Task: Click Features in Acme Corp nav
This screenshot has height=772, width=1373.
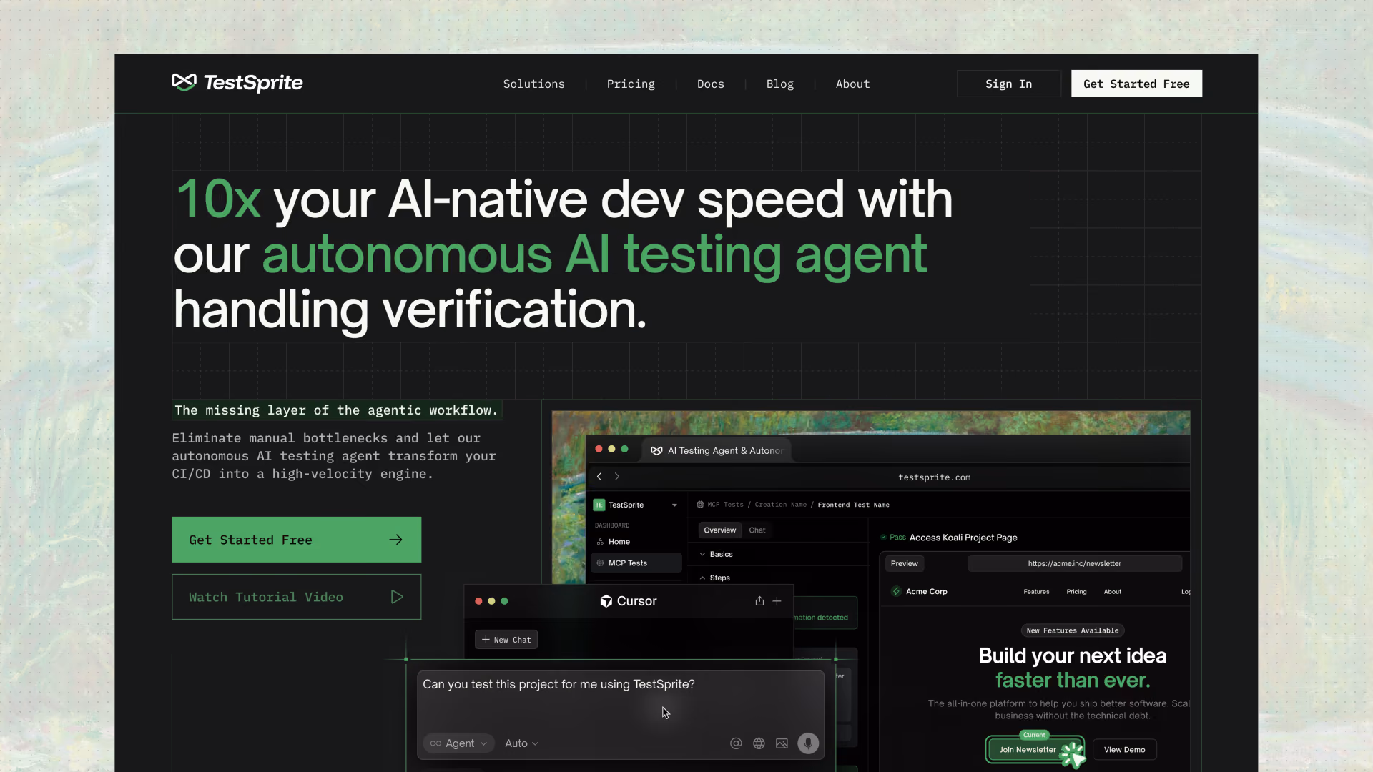Action: pyautogui.click(x=1036, y=592)
